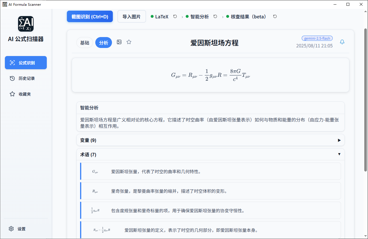The image size is (368, 239).
Task: Maximize the AI Formula Scanner window
Action: tap(348, 4)
